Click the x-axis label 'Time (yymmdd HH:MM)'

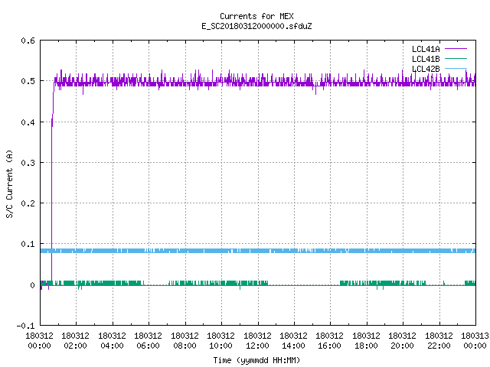(x=256, y=360)
